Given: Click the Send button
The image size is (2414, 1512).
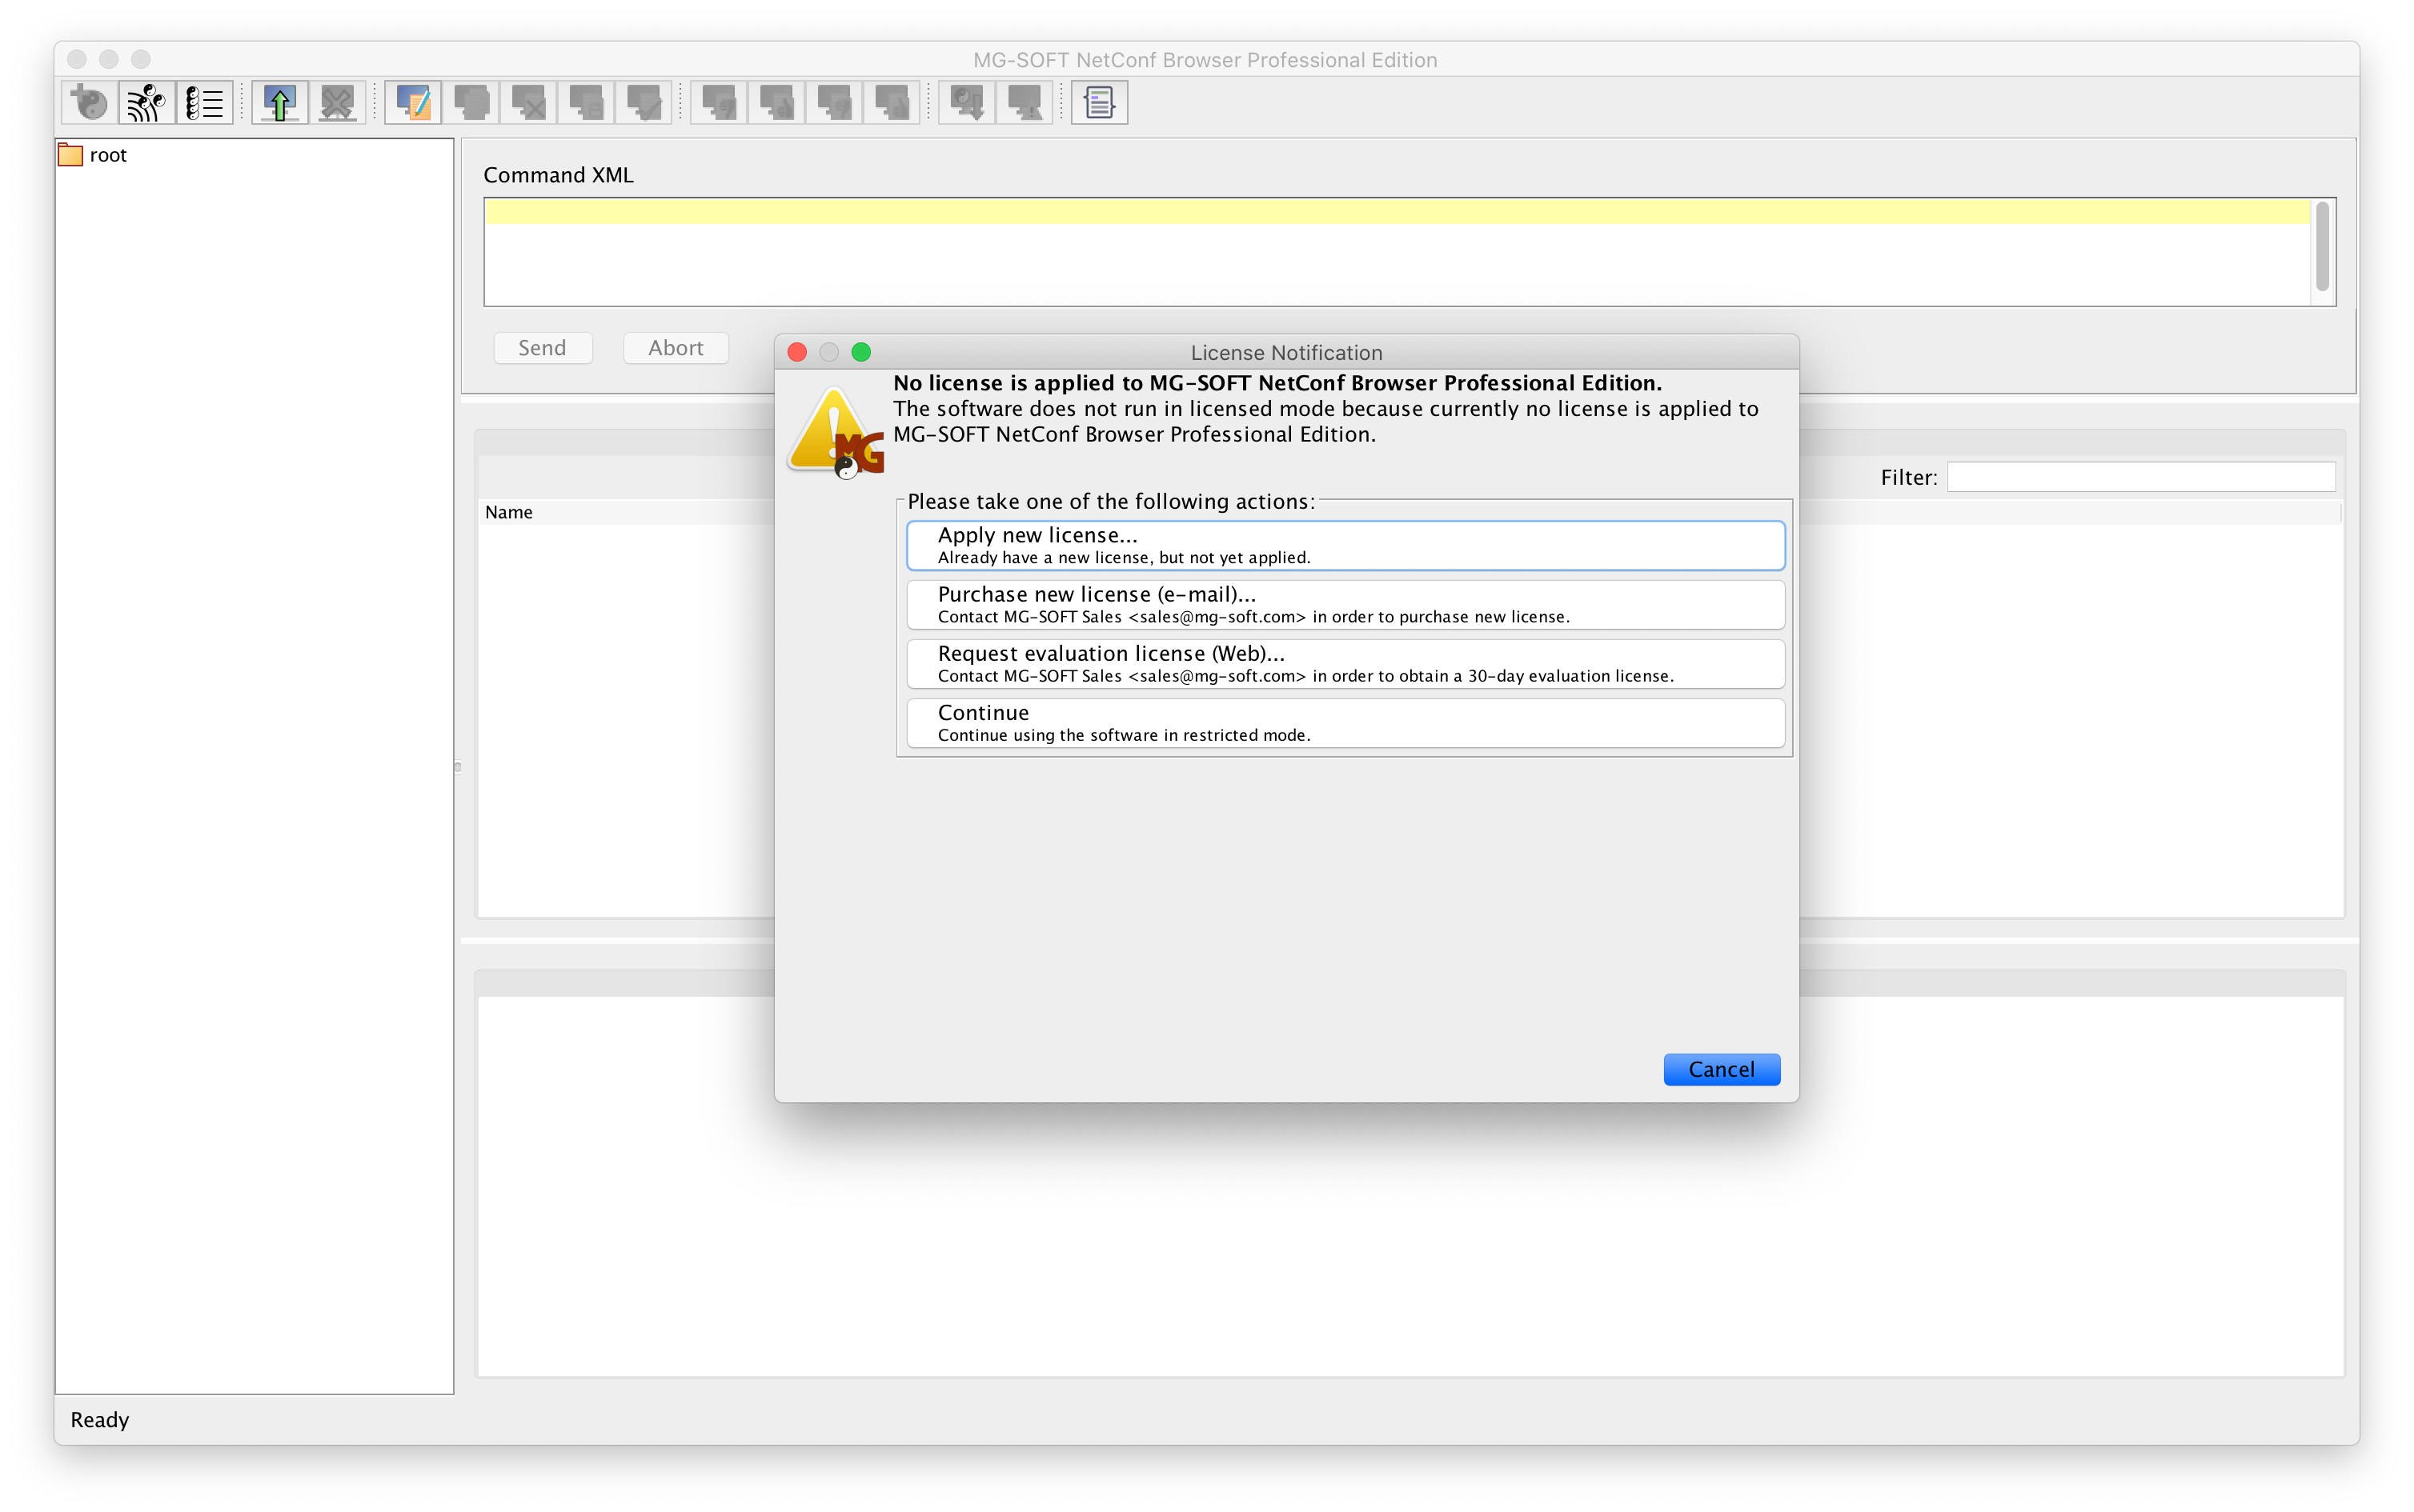Looking at the screenshot, I should 542,348.
